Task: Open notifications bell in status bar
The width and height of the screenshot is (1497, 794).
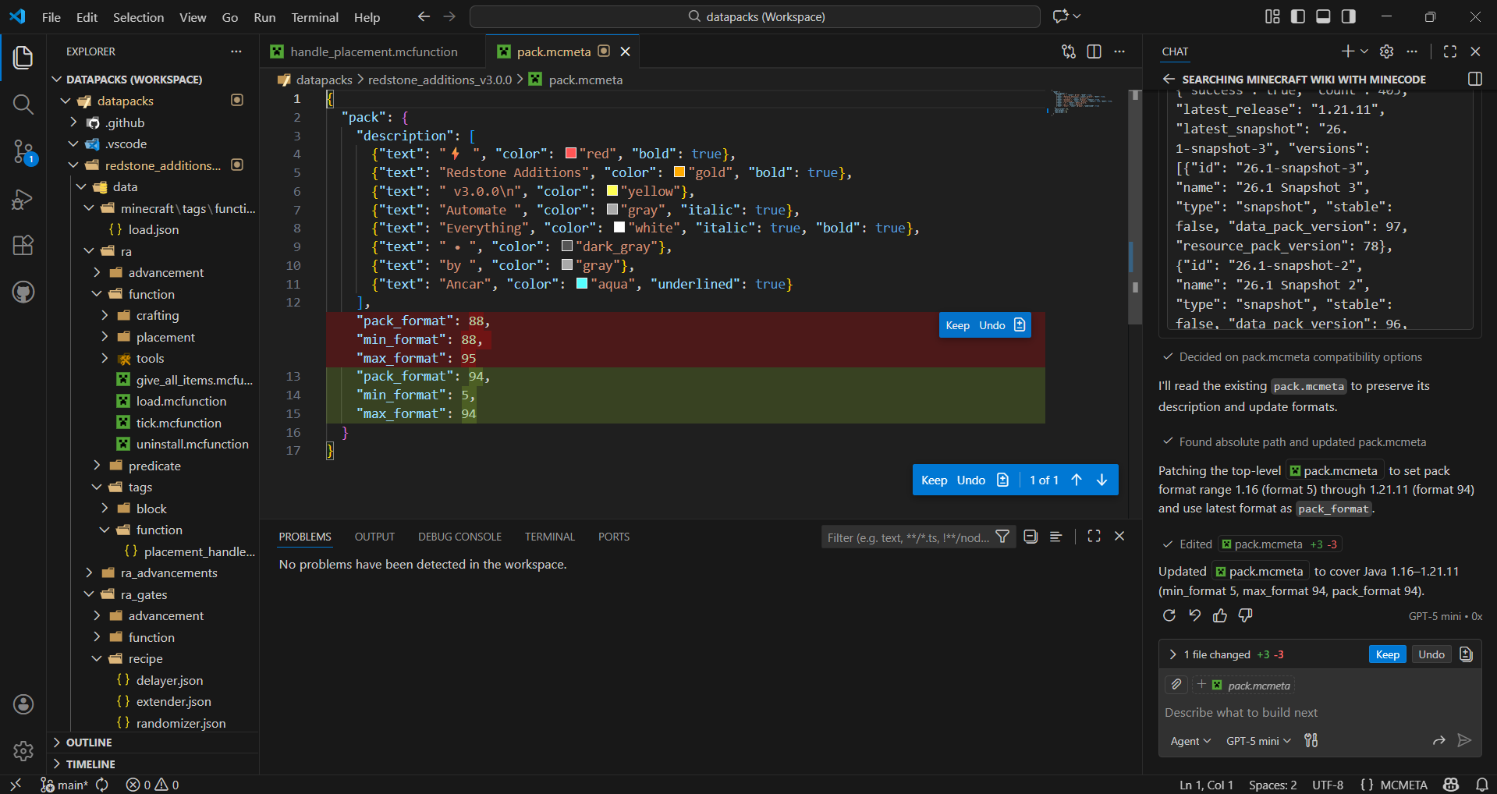Action: pos(1481,785)
